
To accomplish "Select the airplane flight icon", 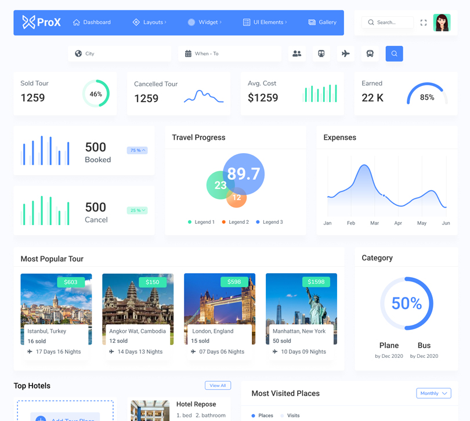I will [346, 54].
